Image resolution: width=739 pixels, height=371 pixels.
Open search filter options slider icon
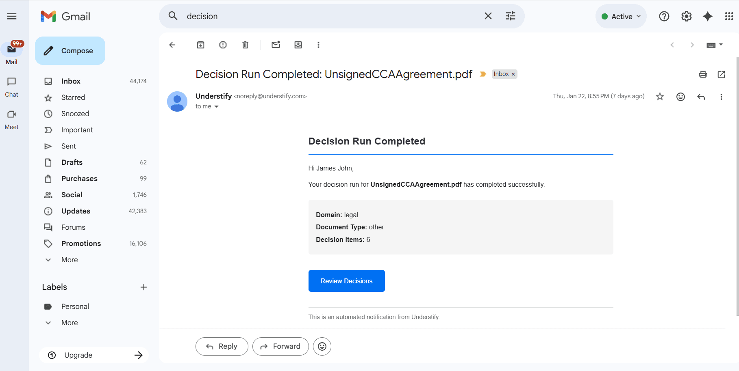[x=510, y=16]
